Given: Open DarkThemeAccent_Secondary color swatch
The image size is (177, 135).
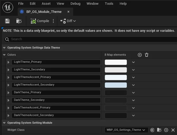Looking at the screenshot, I should tap(116, 116).
